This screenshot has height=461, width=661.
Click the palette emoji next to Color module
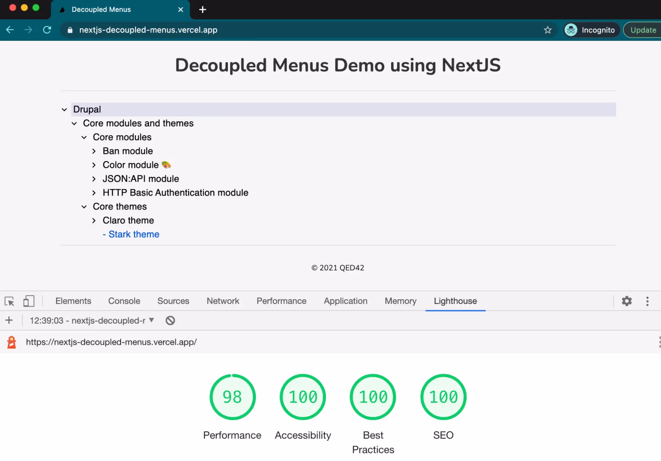pyautogui.click(x=166, y=165)
